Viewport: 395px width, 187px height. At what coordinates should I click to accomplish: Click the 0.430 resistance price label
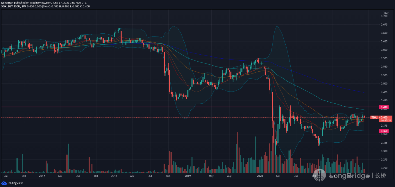click(384, 107)
